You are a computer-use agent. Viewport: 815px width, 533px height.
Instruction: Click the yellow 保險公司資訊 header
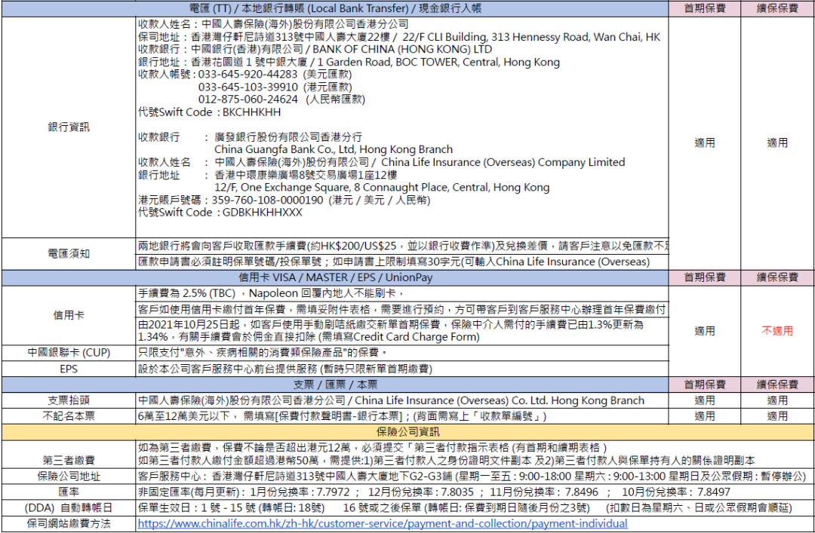tap(407, 432)
